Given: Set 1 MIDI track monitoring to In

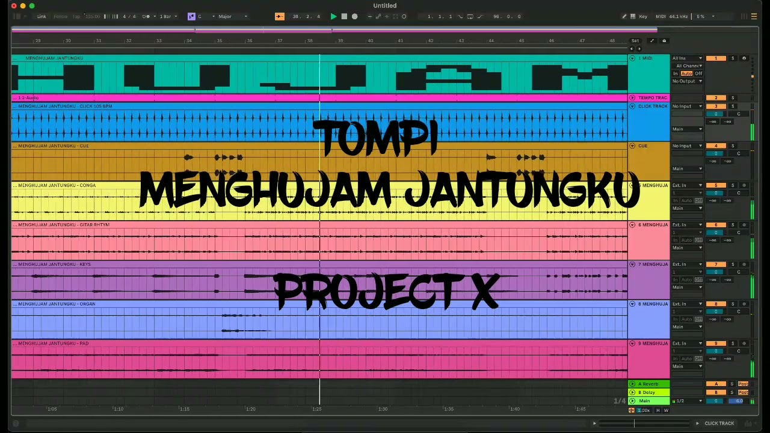Looking at the screenshot, I should pyautogui.click(x=676, y=73).
